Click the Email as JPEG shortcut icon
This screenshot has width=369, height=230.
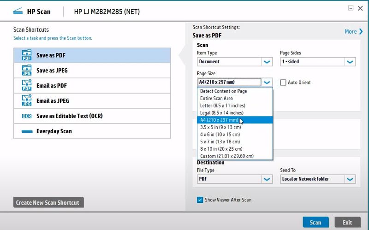pos(27,100)
